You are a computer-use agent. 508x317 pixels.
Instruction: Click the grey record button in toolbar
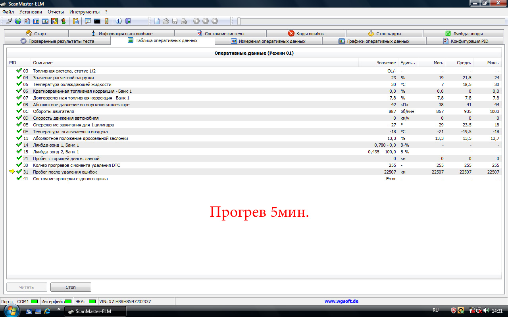pos(215,21)
